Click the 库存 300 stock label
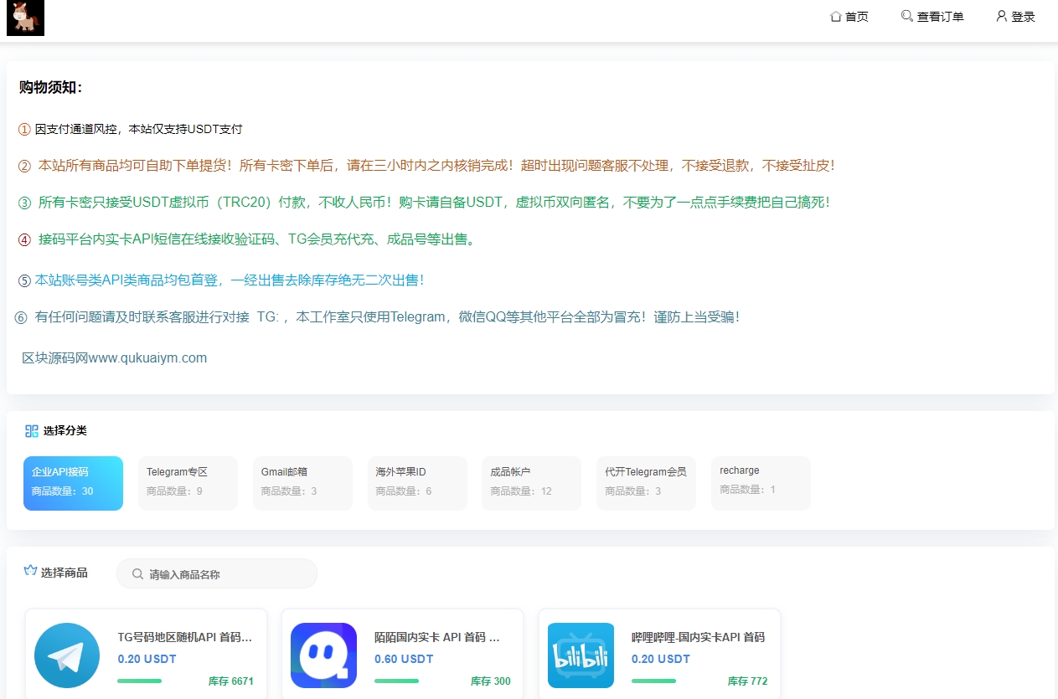 click(491, 681)
